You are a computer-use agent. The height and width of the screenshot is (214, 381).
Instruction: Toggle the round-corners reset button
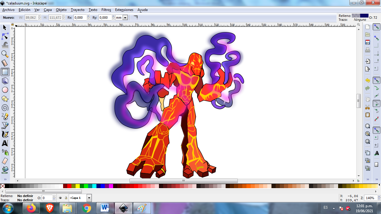[x=135, y=18]
